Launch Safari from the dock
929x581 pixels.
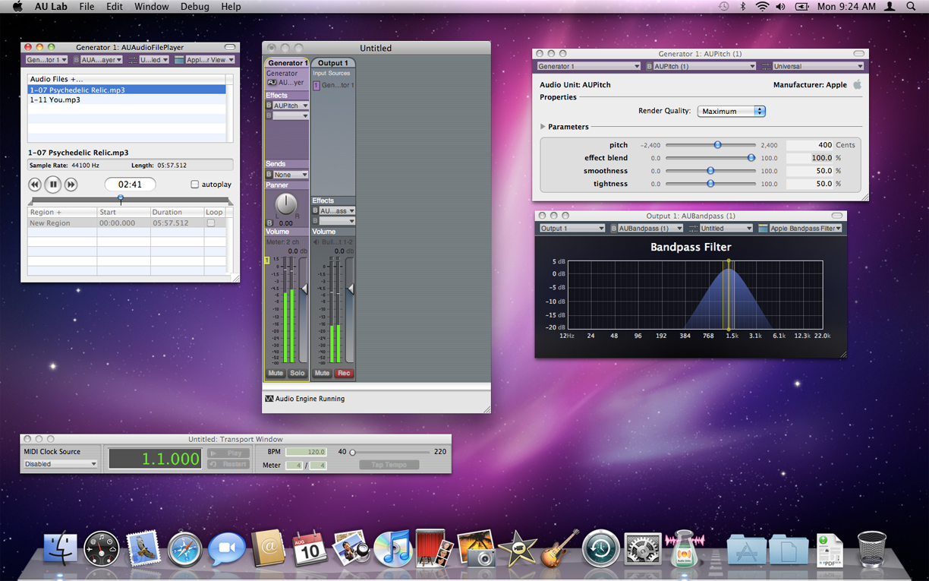184,548
